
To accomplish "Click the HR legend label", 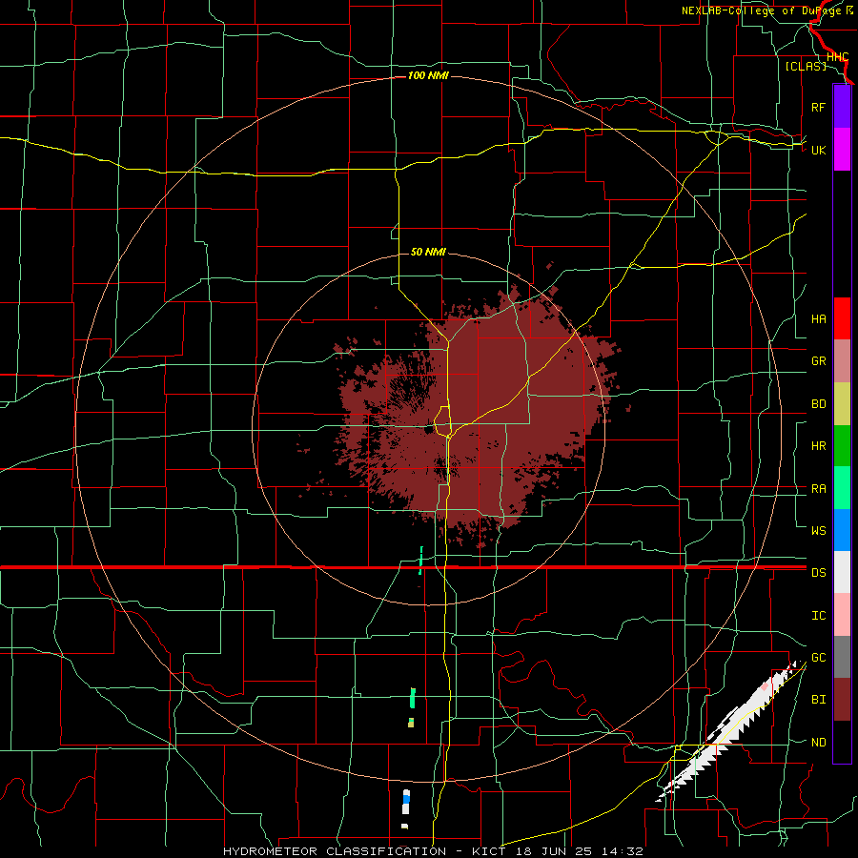I will [819, 446].
